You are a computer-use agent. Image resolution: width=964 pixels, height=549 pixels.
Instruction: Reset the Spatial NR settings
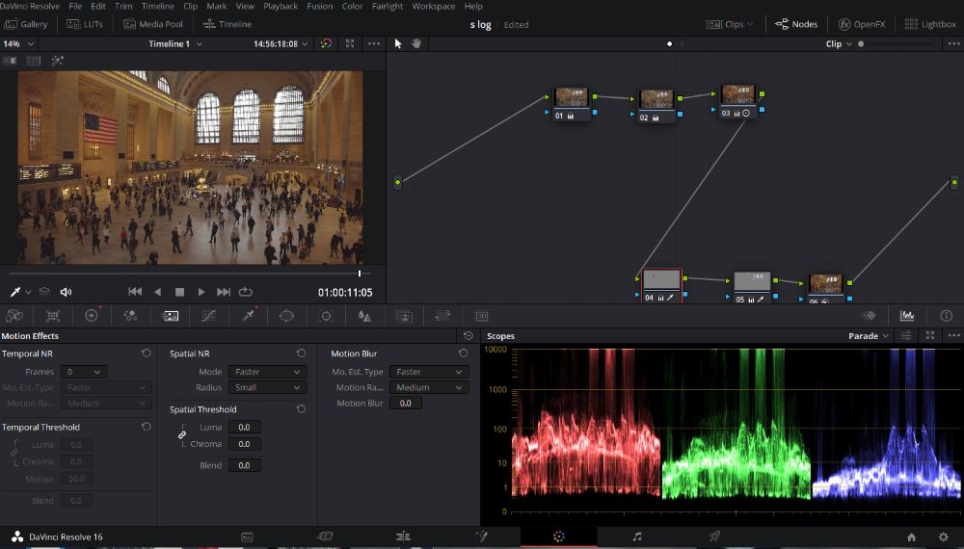tap(301, 353)
